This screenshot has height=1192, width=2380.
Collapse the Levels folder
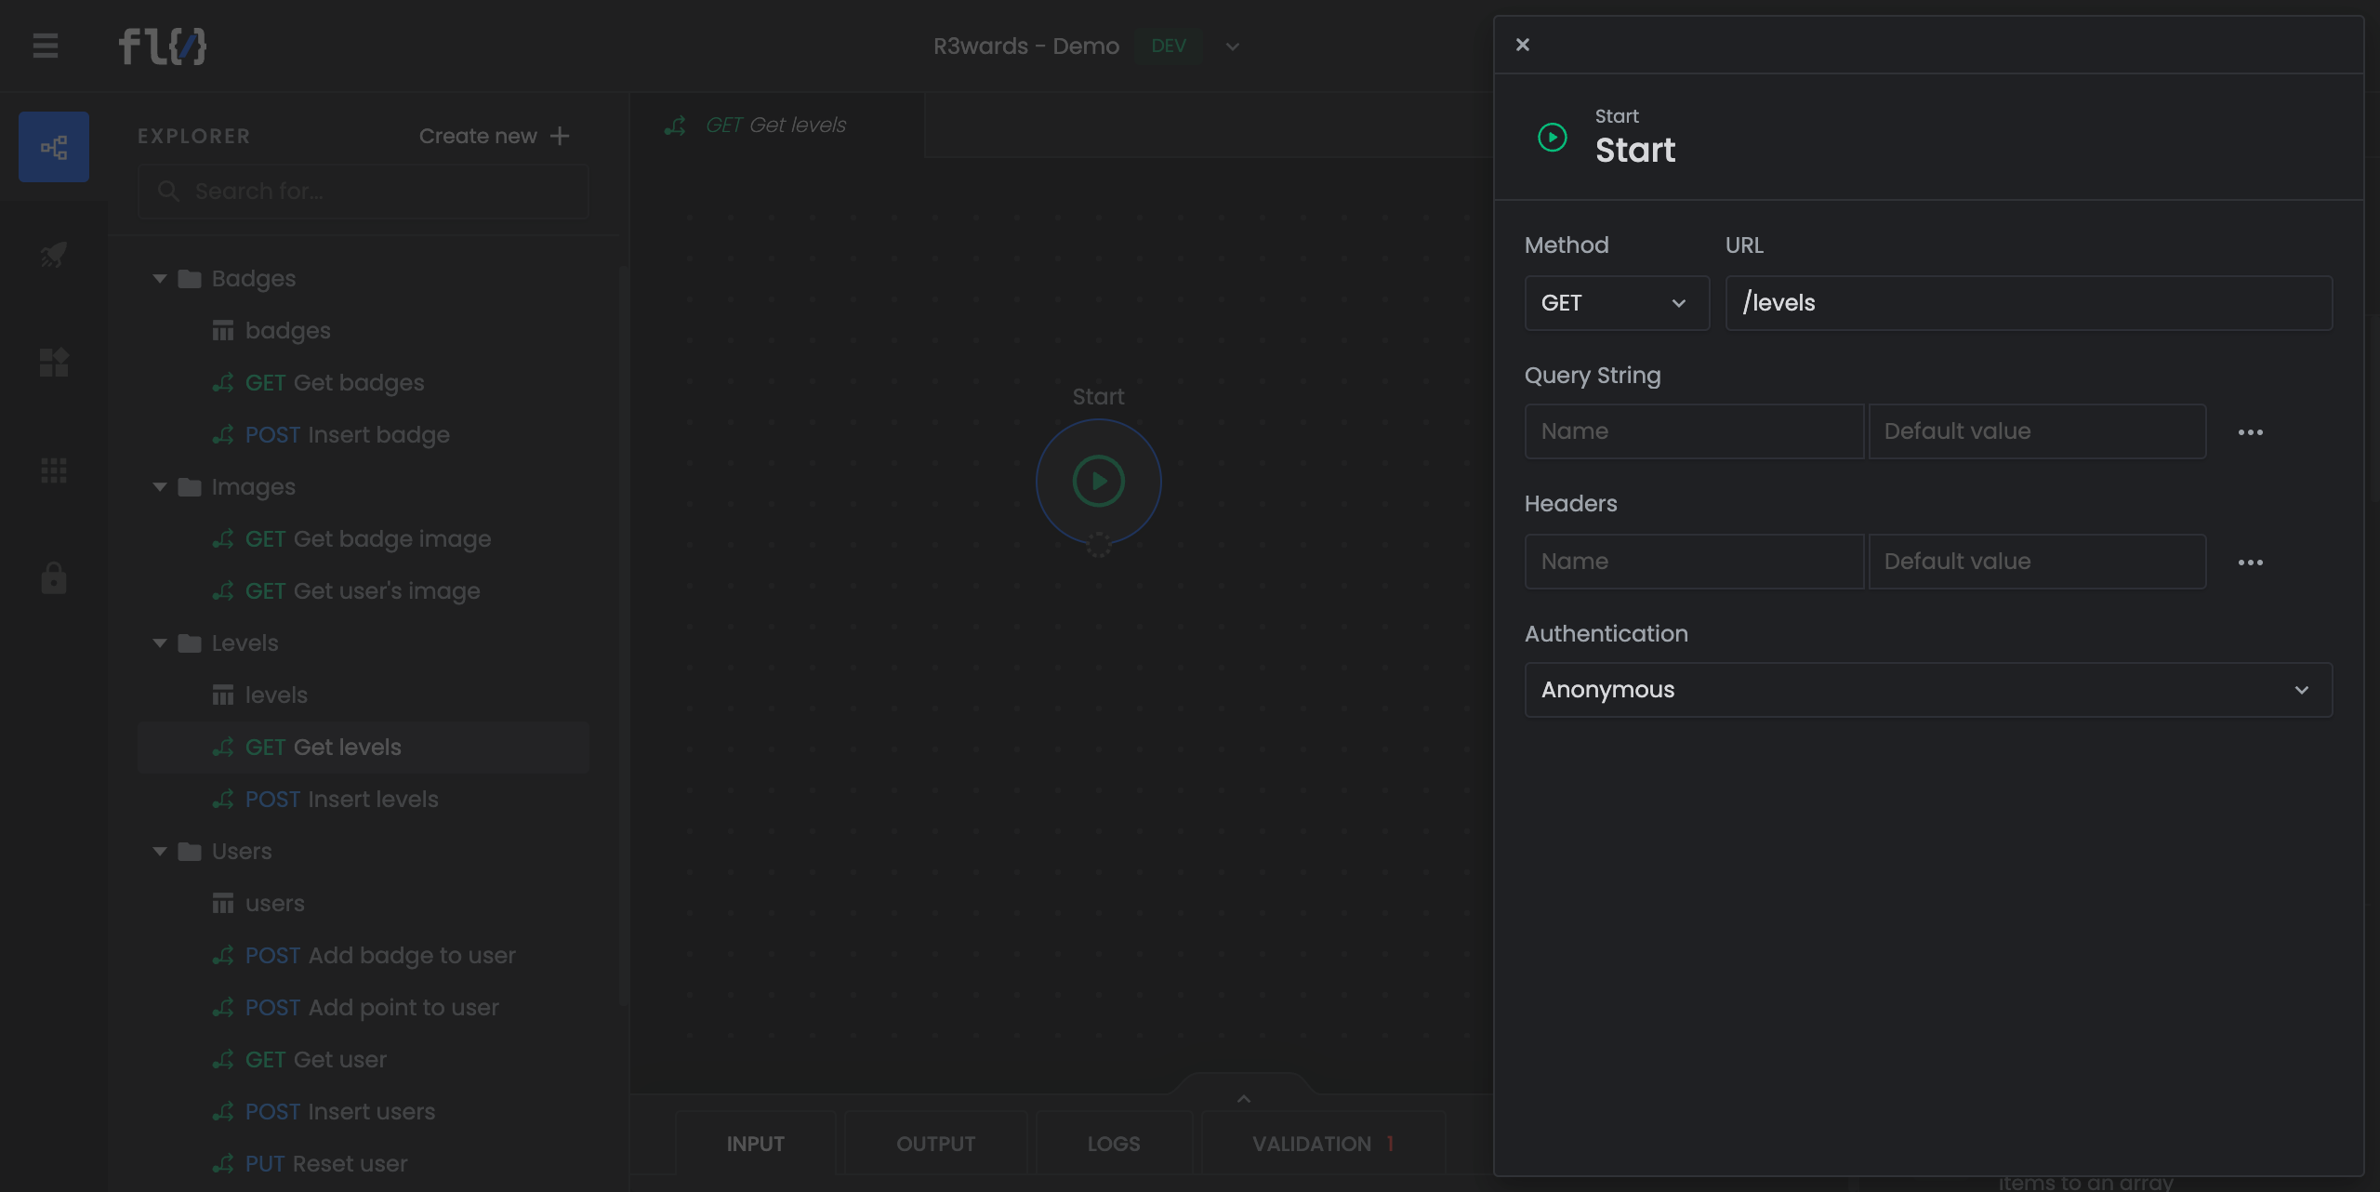tap(160, 643)
